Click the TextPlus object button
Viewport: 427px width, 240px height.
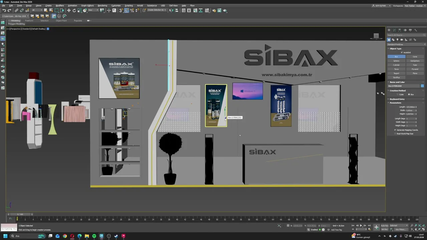coord(396,77)
